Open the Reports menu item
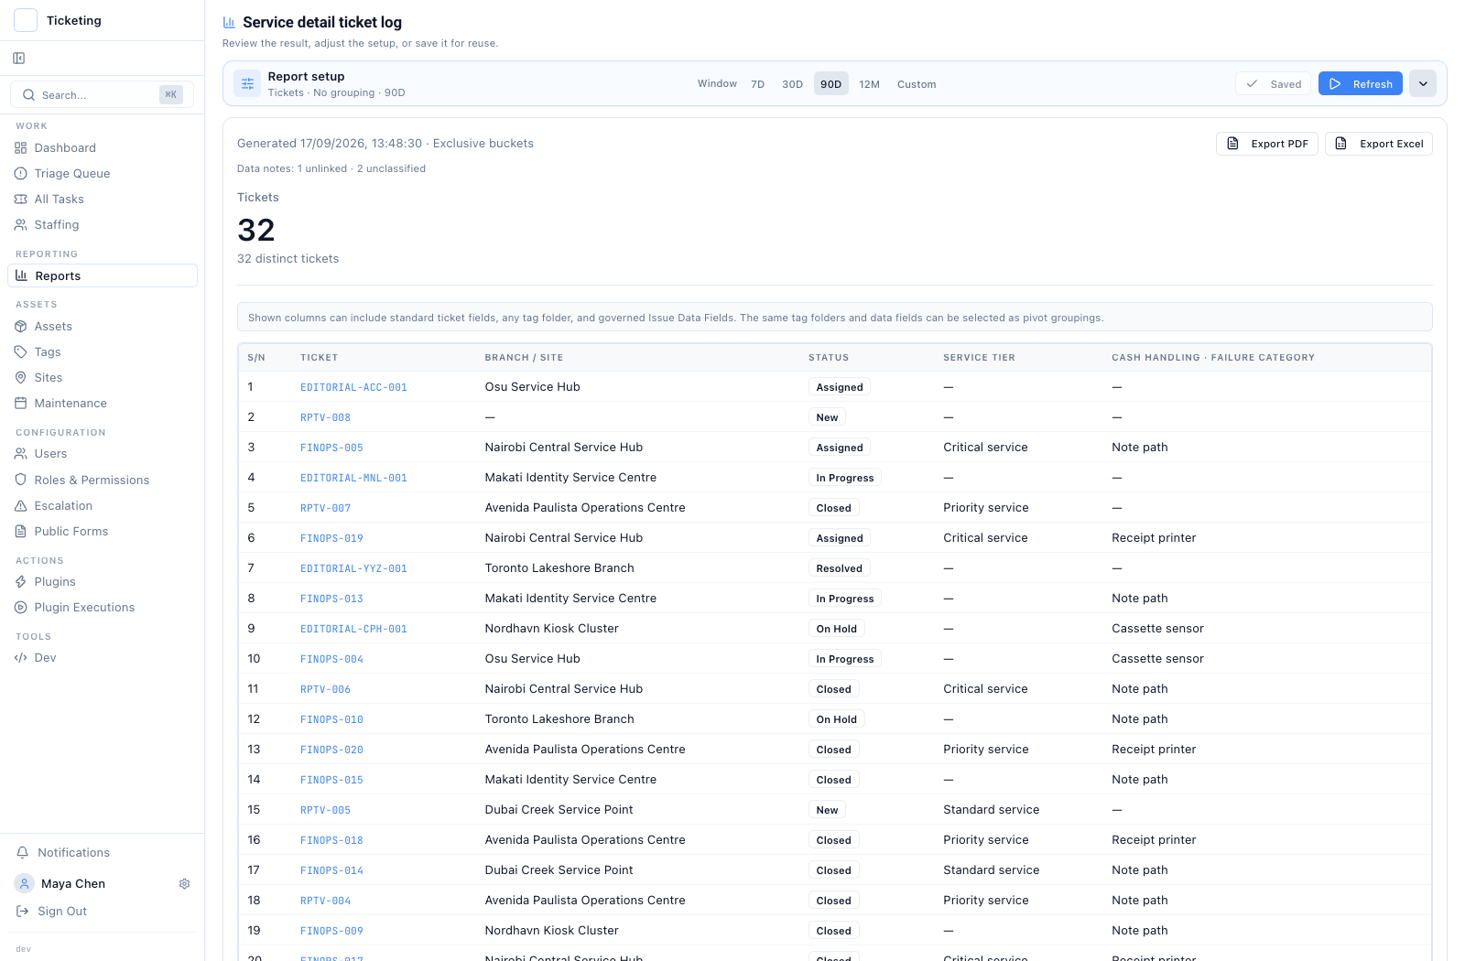The width and height of the screenshot is (1465, 961). point(102,276)
